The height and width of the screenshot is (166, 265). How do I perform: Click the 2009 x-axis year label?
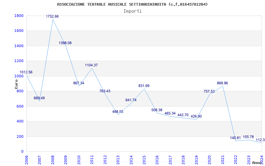pos(66,160)
